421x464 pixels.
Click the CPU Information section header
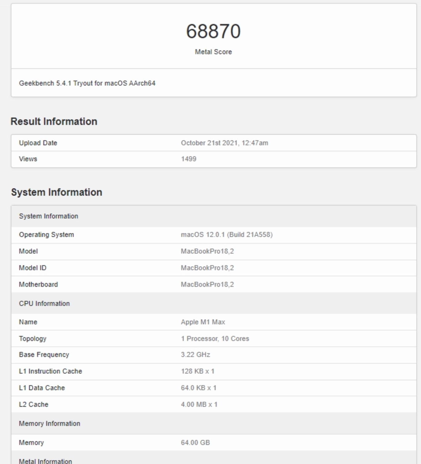click(x=44, y=304)
